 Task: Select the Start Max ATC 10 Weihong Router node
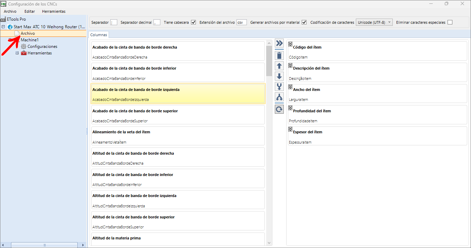pyautogui.click(x=50, y=27)
